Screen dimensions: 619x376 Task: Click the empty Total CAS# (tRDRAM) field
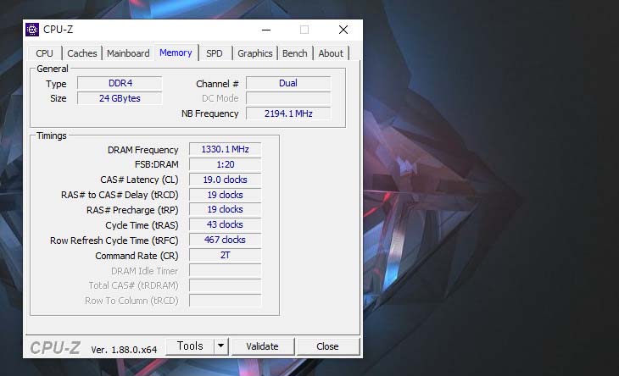coord(225,285)
